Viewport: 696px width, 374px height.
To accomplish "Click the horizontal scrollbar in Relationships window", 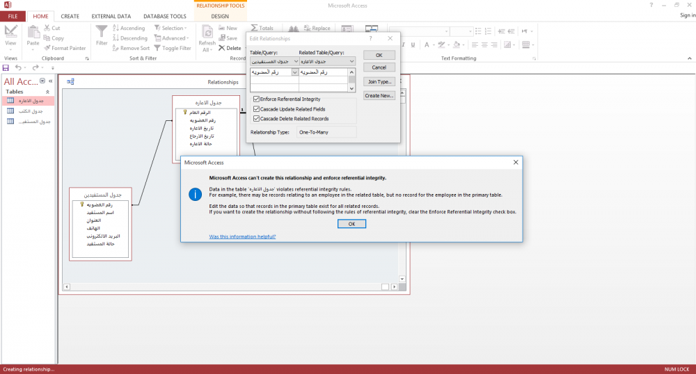I will click(230, 286).
